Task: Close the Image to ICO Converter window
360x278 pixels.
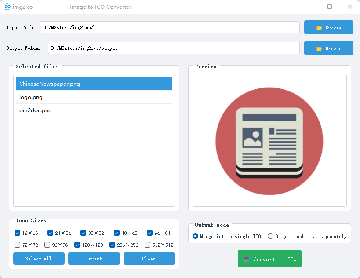Action: click(x=349, y=7)
